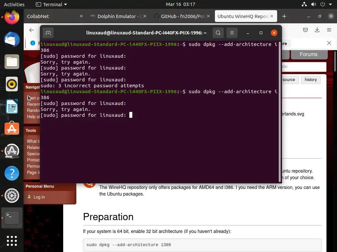
Task: Open Ubuntu Software store in dock
Action: click(12, 129)
